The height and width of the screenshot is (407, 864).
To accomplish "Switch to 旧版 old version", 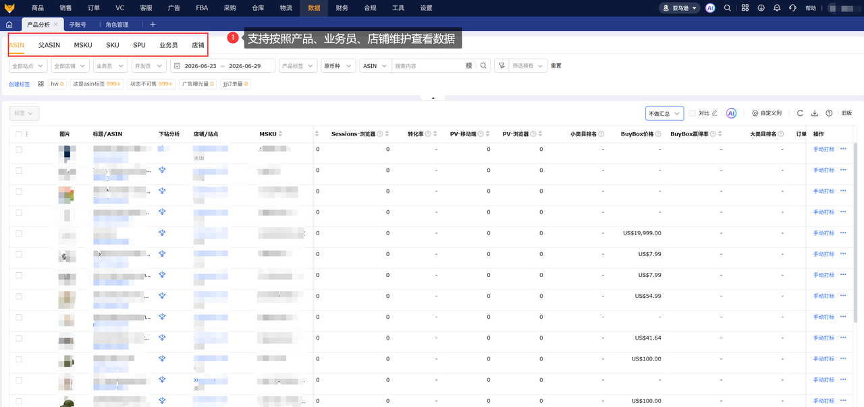I will tap(846, 113).
